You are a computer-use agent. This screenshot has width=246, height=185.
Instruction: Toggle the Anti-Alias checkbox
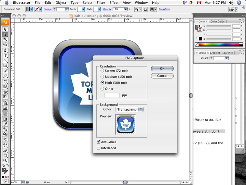click(98, 141)
